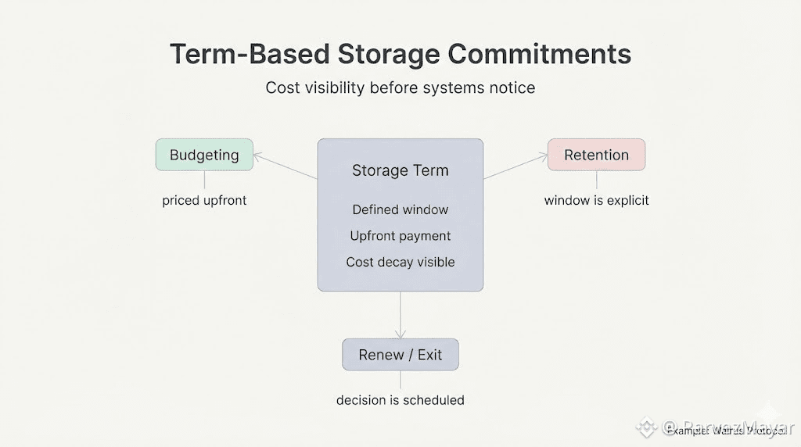Click the watermark diamond logo icon

coord(646,427)
